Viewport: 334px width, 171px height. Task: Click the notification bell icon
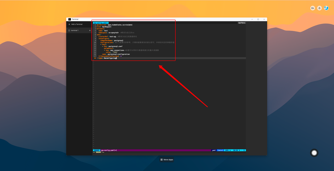pos(319,8)
